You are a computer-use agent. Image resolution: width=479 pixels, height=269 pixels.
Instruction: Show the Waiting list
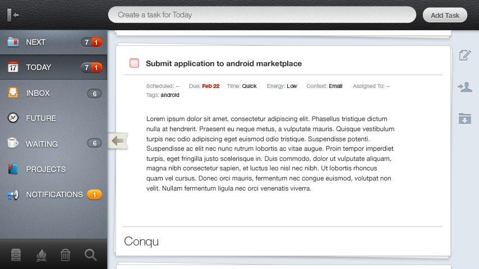coord(42,144)
